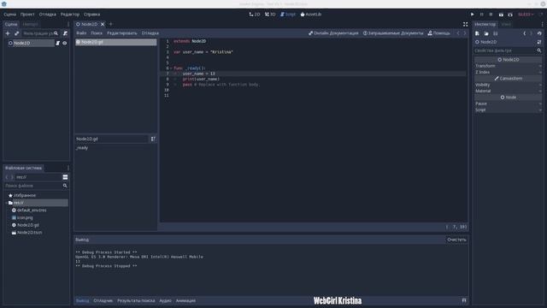Open the top Отладка menu
The height and width of the screenshot is (308, 547).
48,15
